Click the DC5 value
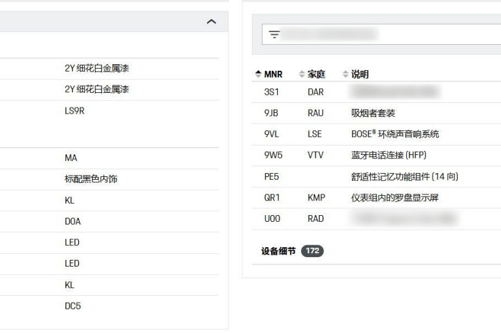This screenshot has width=501, height=334. point(73,306)
